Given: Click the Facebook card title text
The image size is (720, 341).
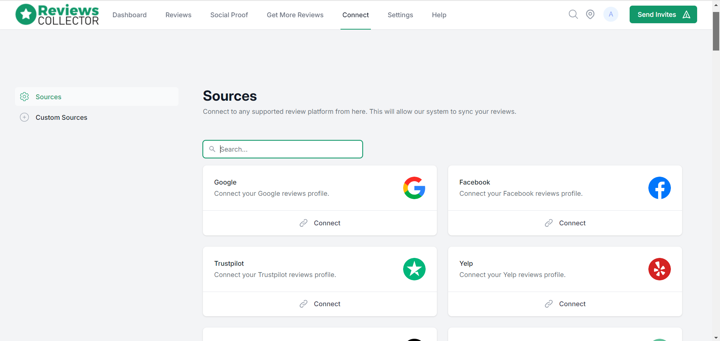Looking at the screenshot, I should [475, 182].
